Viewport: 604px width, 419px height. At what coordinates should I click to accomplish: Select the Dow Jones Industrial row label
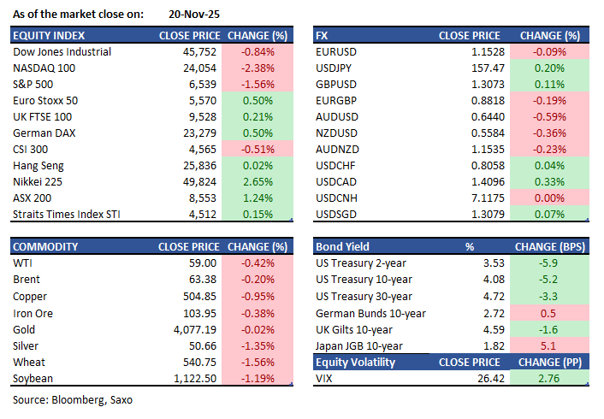(62, 51)
